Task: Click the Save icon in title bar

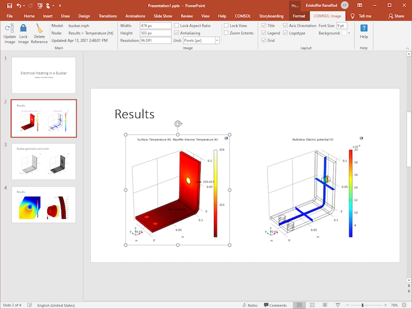Action: [x=9, y=5]
